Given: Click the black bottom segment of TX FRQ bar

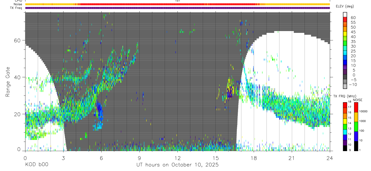Looking at the screenshot, I should click(345, 147).
